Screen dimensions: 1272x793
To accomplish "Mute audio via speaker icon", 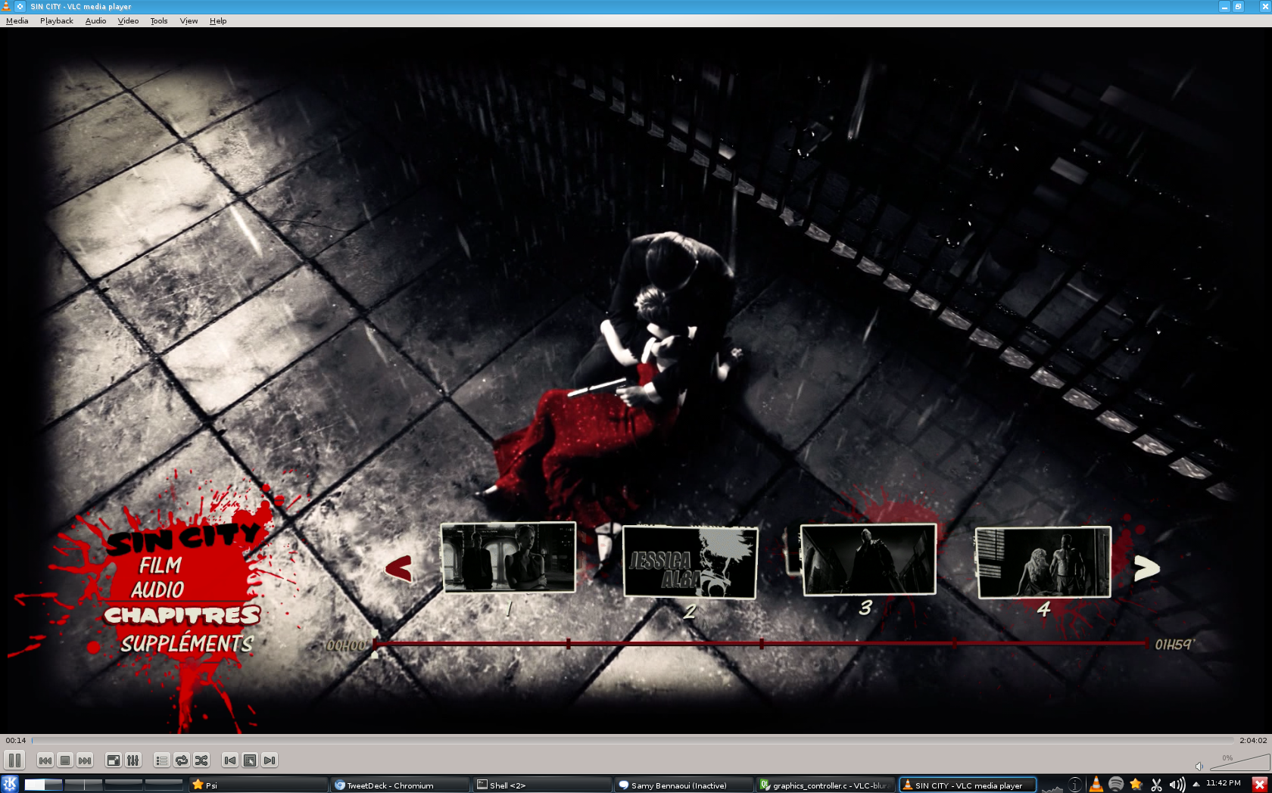I will click(x=1199, y=766).
